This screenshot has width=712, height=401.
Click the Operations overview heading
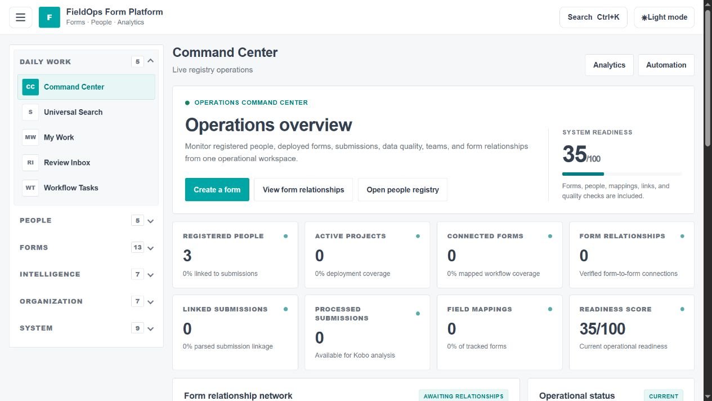coord(268,125)
